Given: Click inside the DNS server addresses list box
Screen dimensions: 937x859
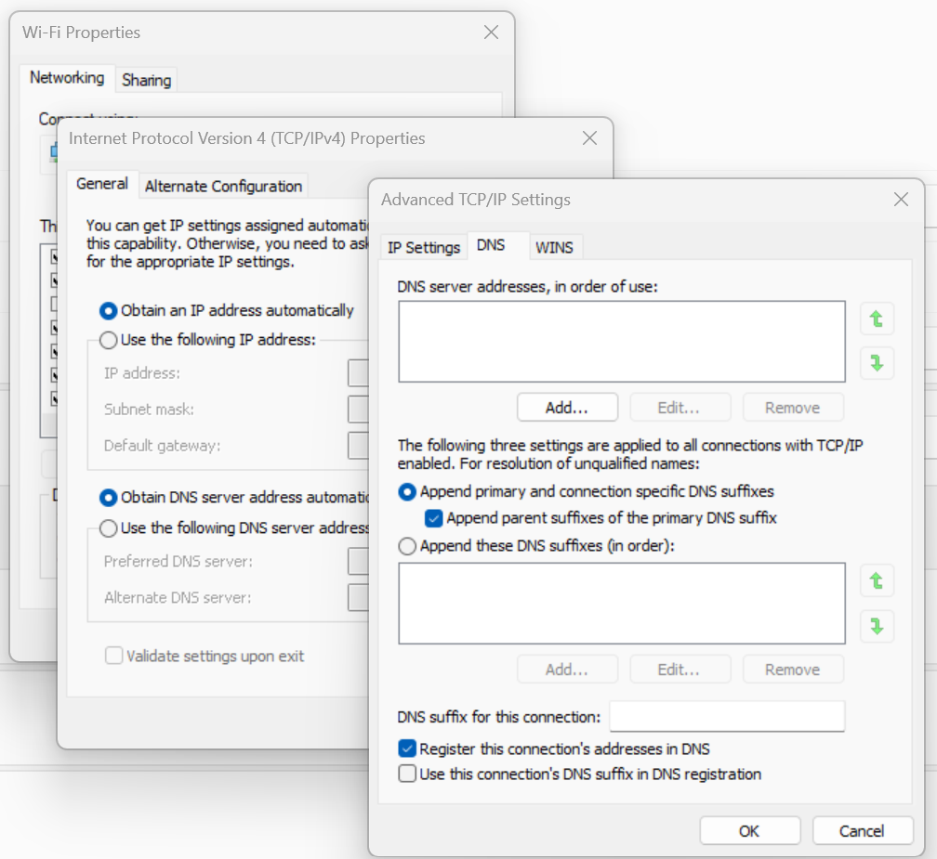Looking at the screenshot, I should [621, 341].
